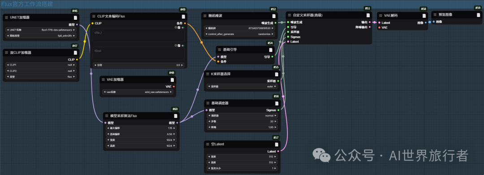Image resolution: width=484 pixels, height=175 pixels.
Task: Click the hamburger menu icon on K采样器选择
Action: click(x=207, y=74)
